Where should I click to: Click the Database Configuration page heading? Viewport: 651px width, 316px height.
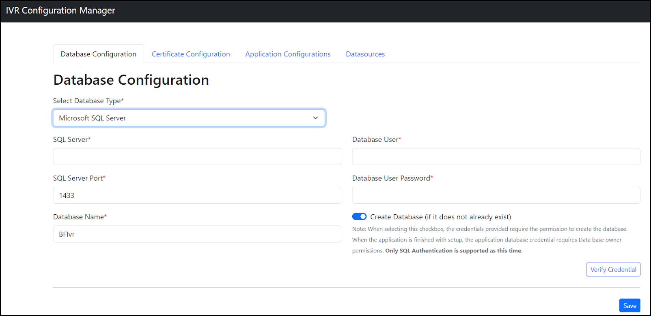click(131, 80)
